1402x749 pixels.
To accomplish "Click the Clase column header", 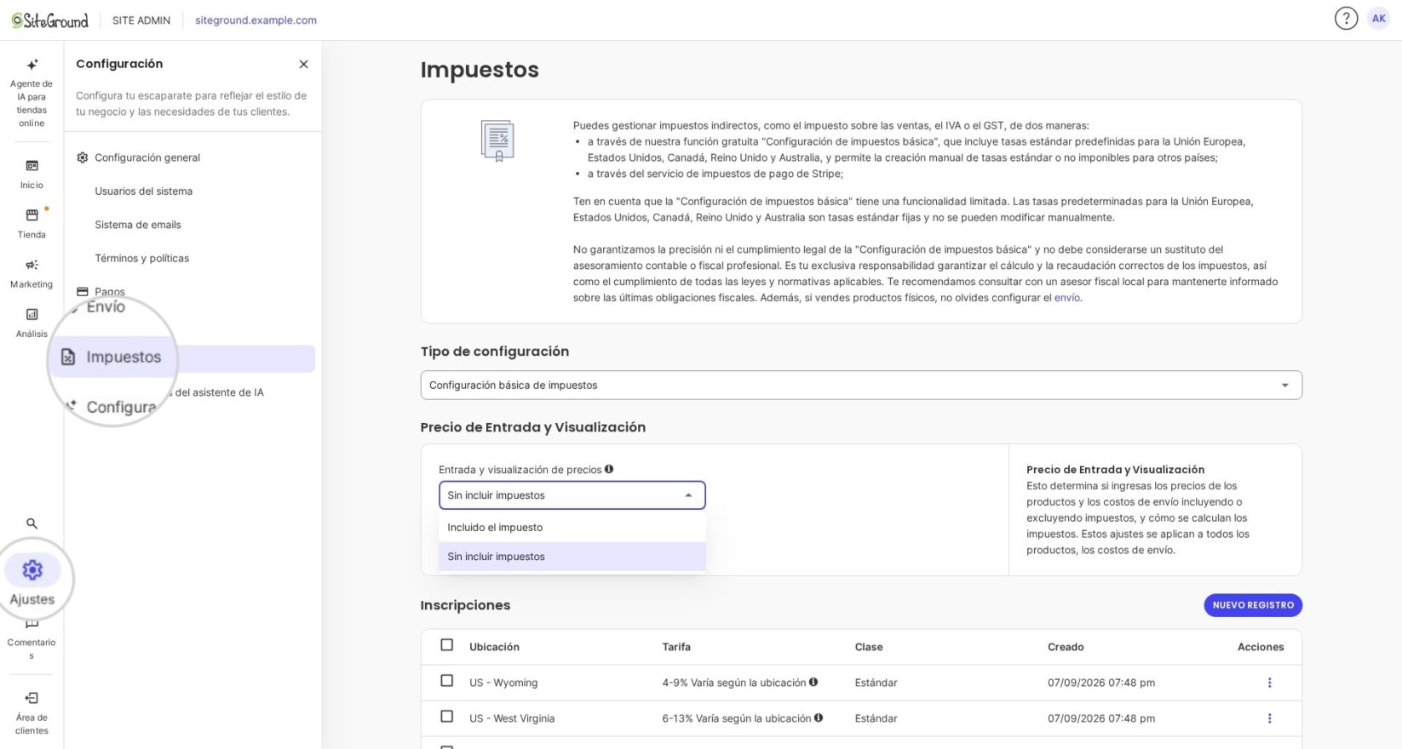I will click(x=869, y=647).
